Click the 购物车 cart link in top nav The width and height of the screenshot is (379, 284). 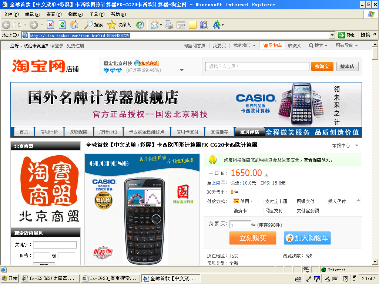click(x=272, y=45)
